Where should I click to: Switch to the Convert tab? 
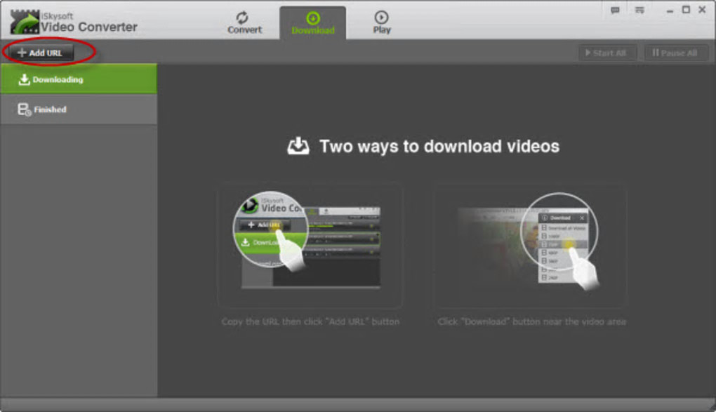point(244,23)
